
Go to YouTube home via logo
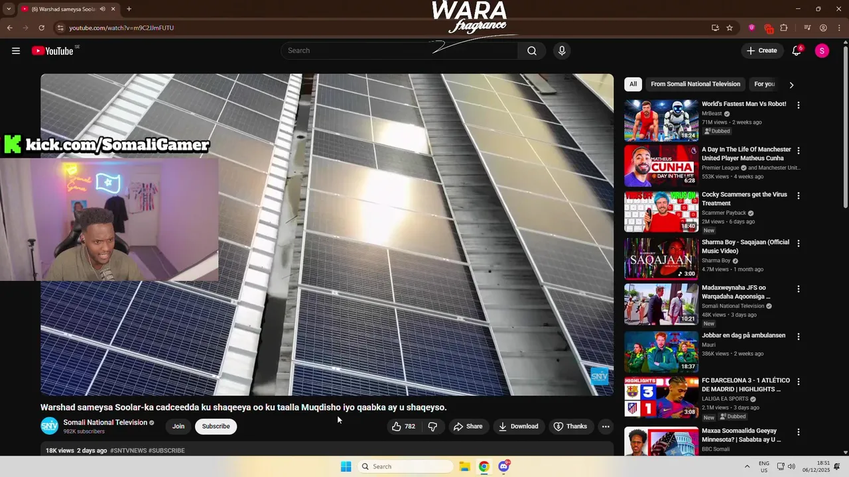pyautogui.click(x=52, y=51)
